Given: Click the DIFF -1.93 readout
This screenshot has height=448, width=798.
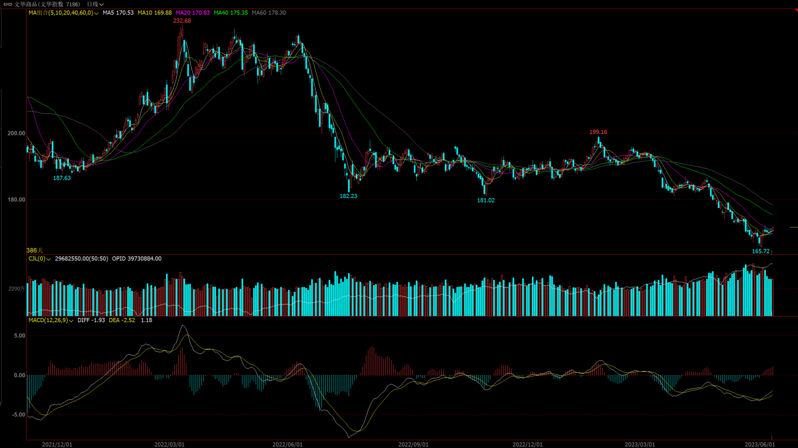Looking at the screenshot, I should 91,320.
